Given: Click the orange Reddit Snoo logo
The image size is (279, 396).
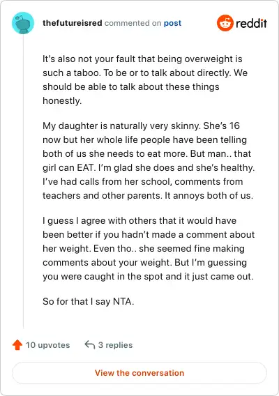Looking at the screenshot, I should pos(225,23).
